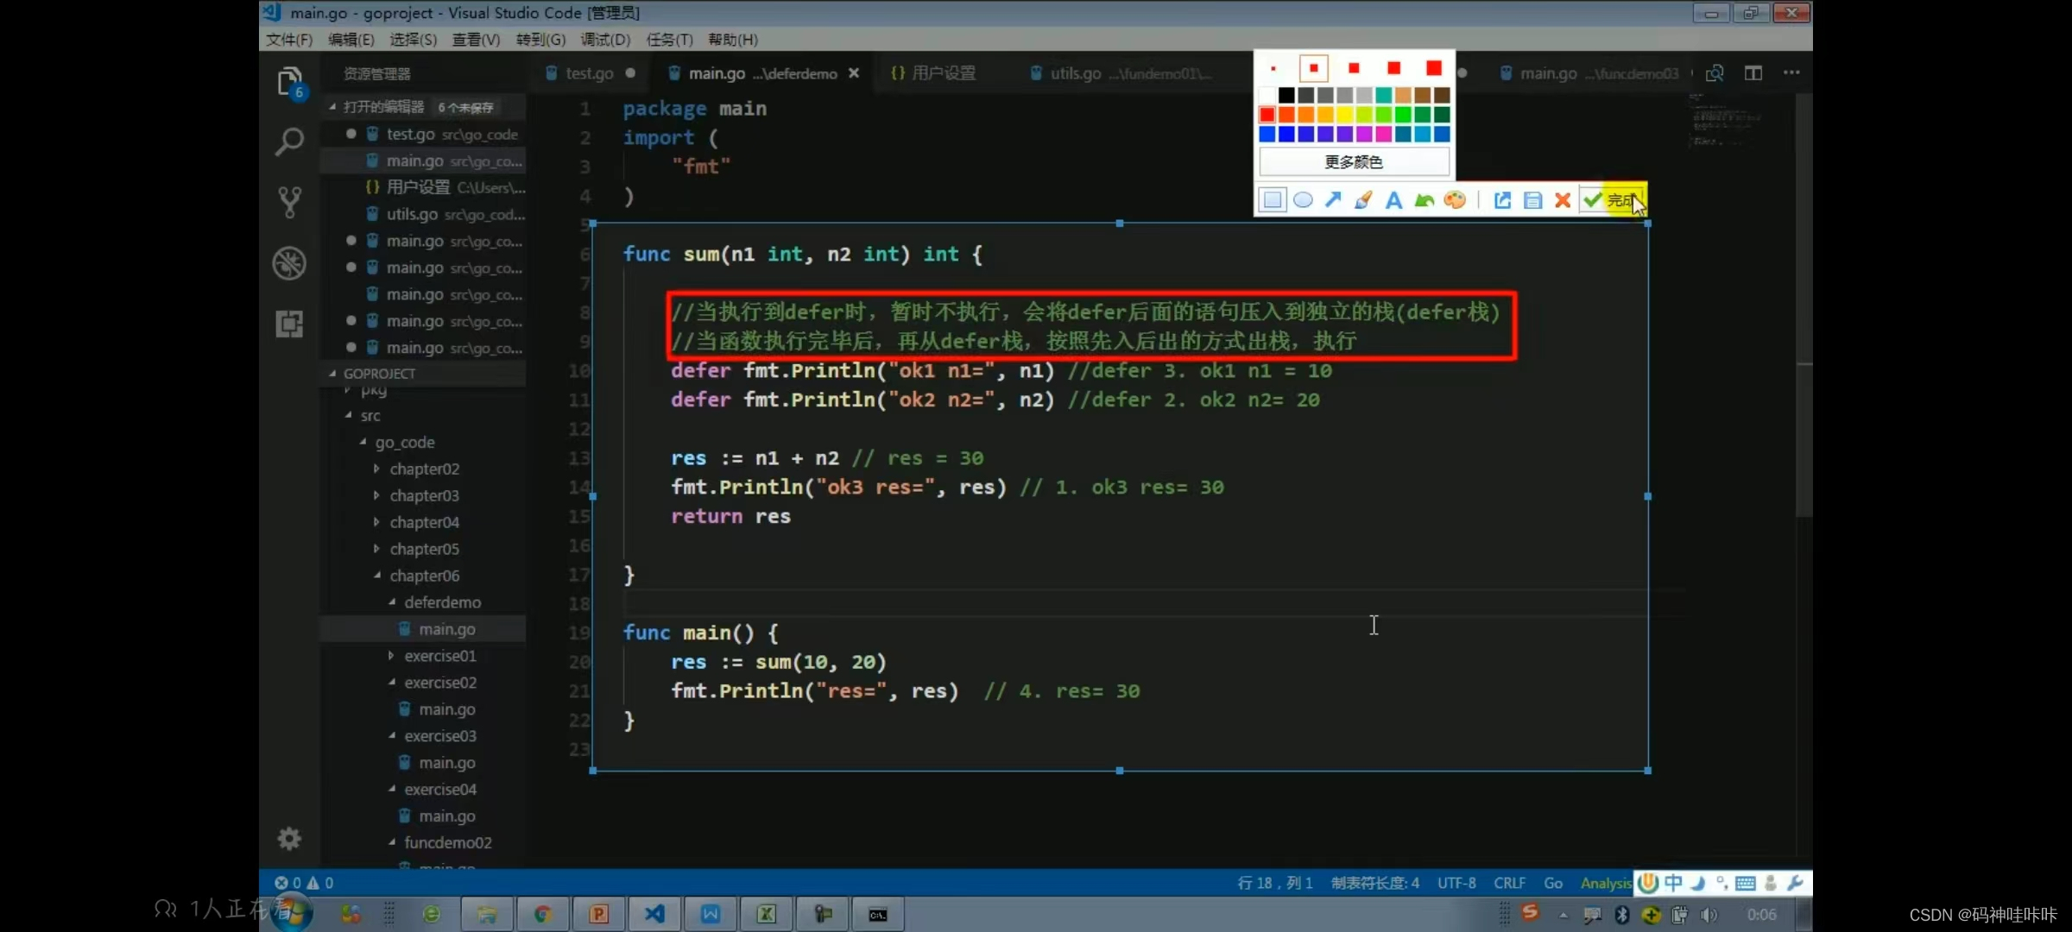Undo the last annotation with the green arrow

pyautogui.click(x=1424, y=200)
